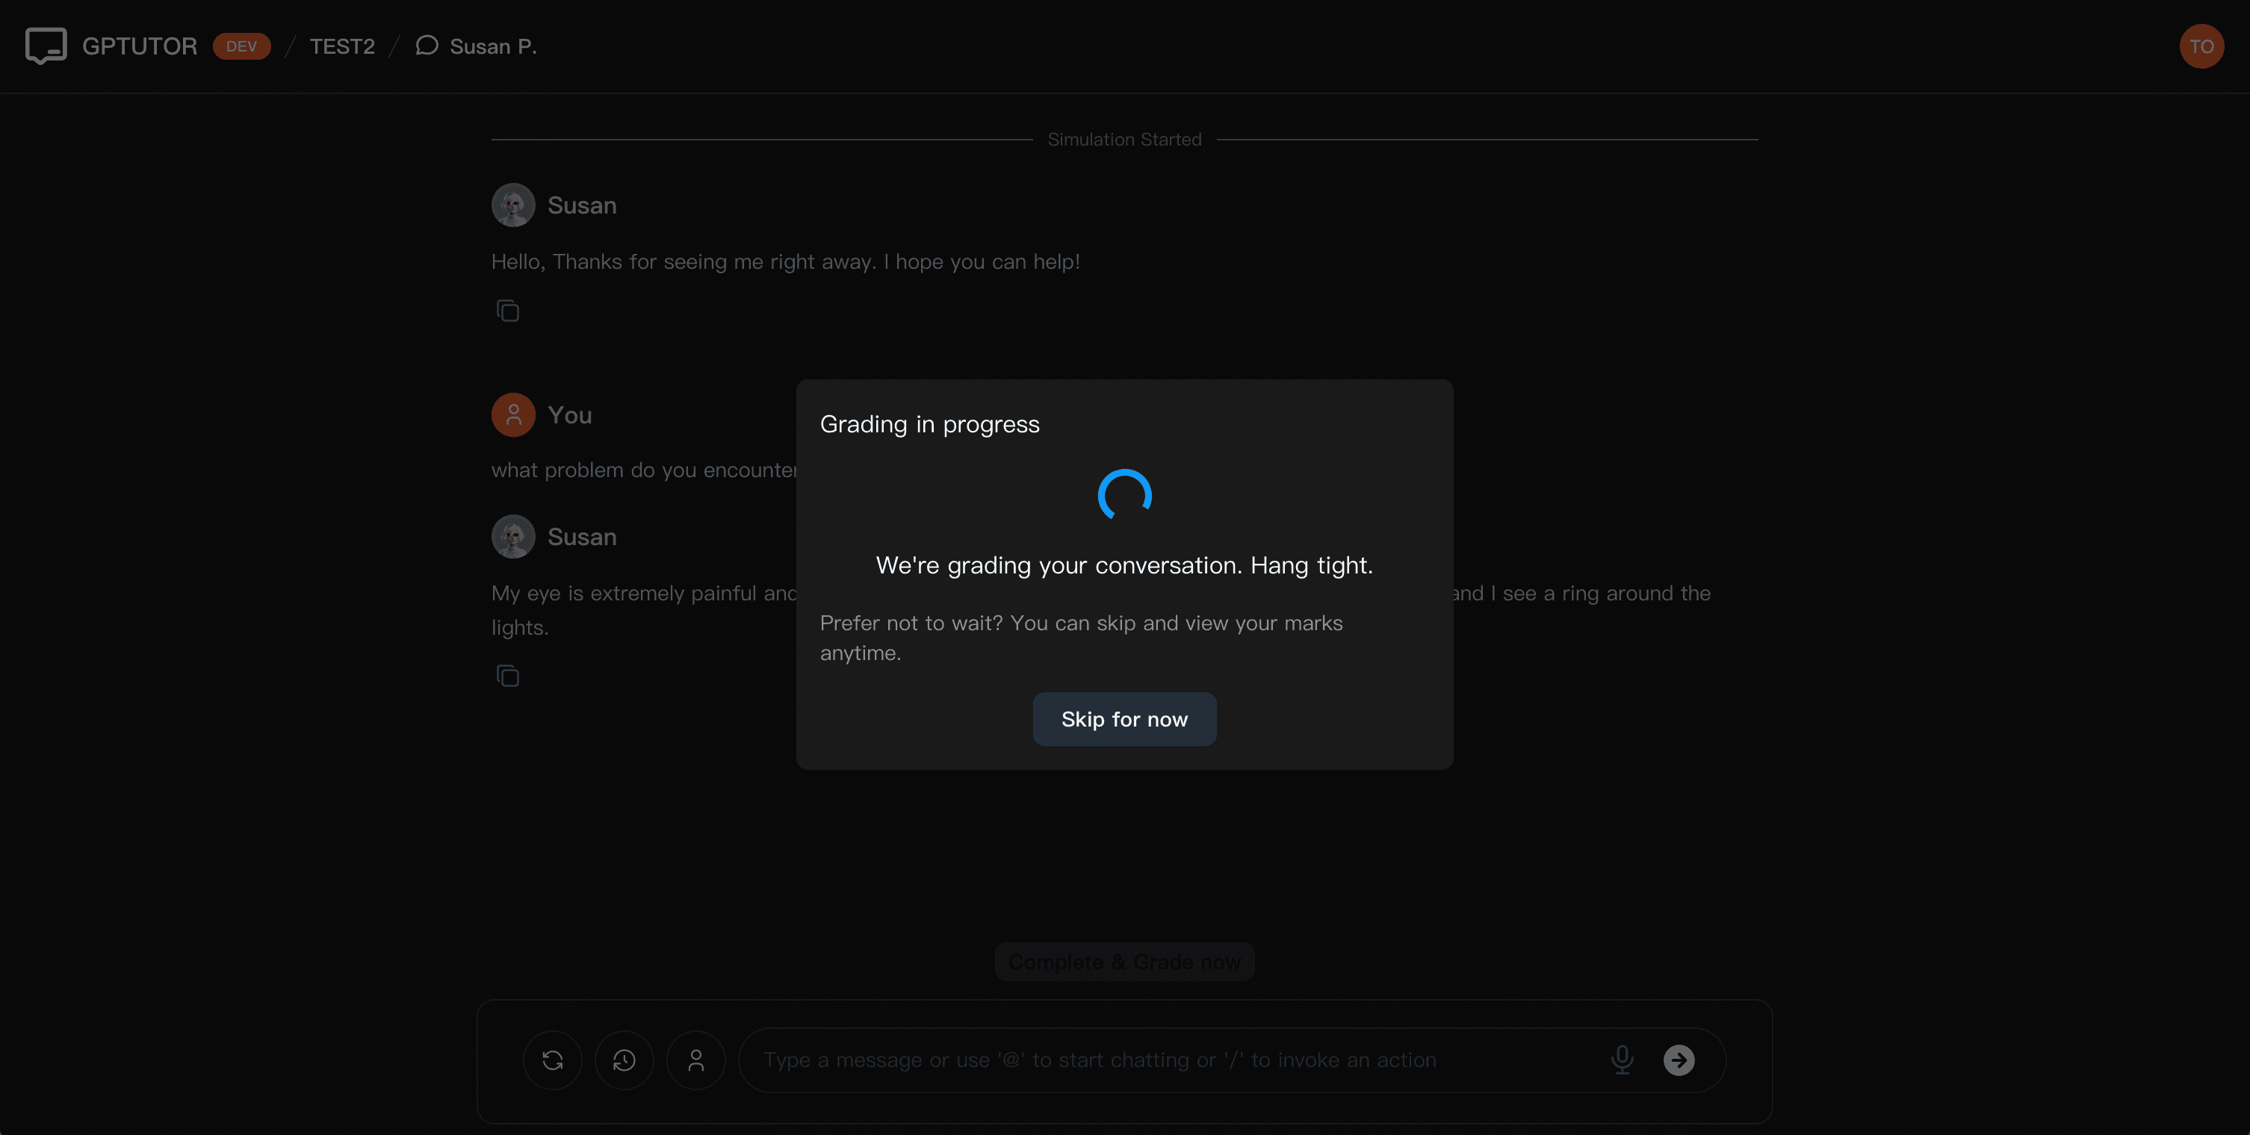This screenshot has height=1135, width=2250.
Task: Copy Susan's greeting message
Action: click(x=507, y=311)
